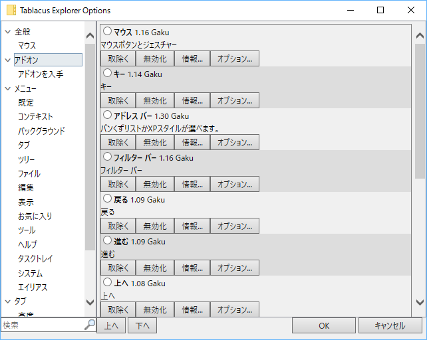
Task: Click 無効化 for the 戻る addon
Action: click(x=155, y=226)
